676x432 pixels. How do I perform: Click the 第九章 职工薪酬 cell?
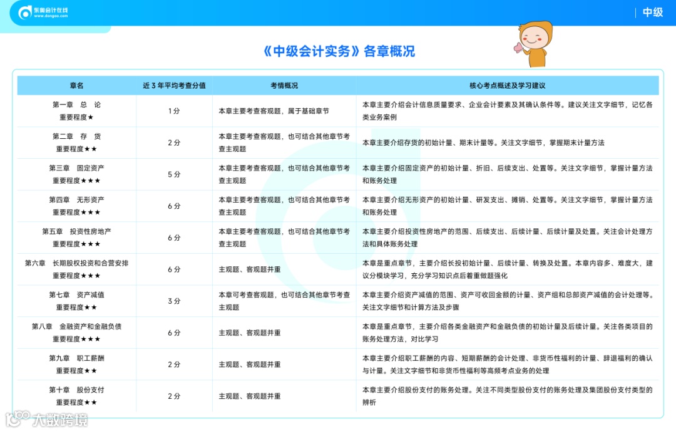click(x=76, y=364)
